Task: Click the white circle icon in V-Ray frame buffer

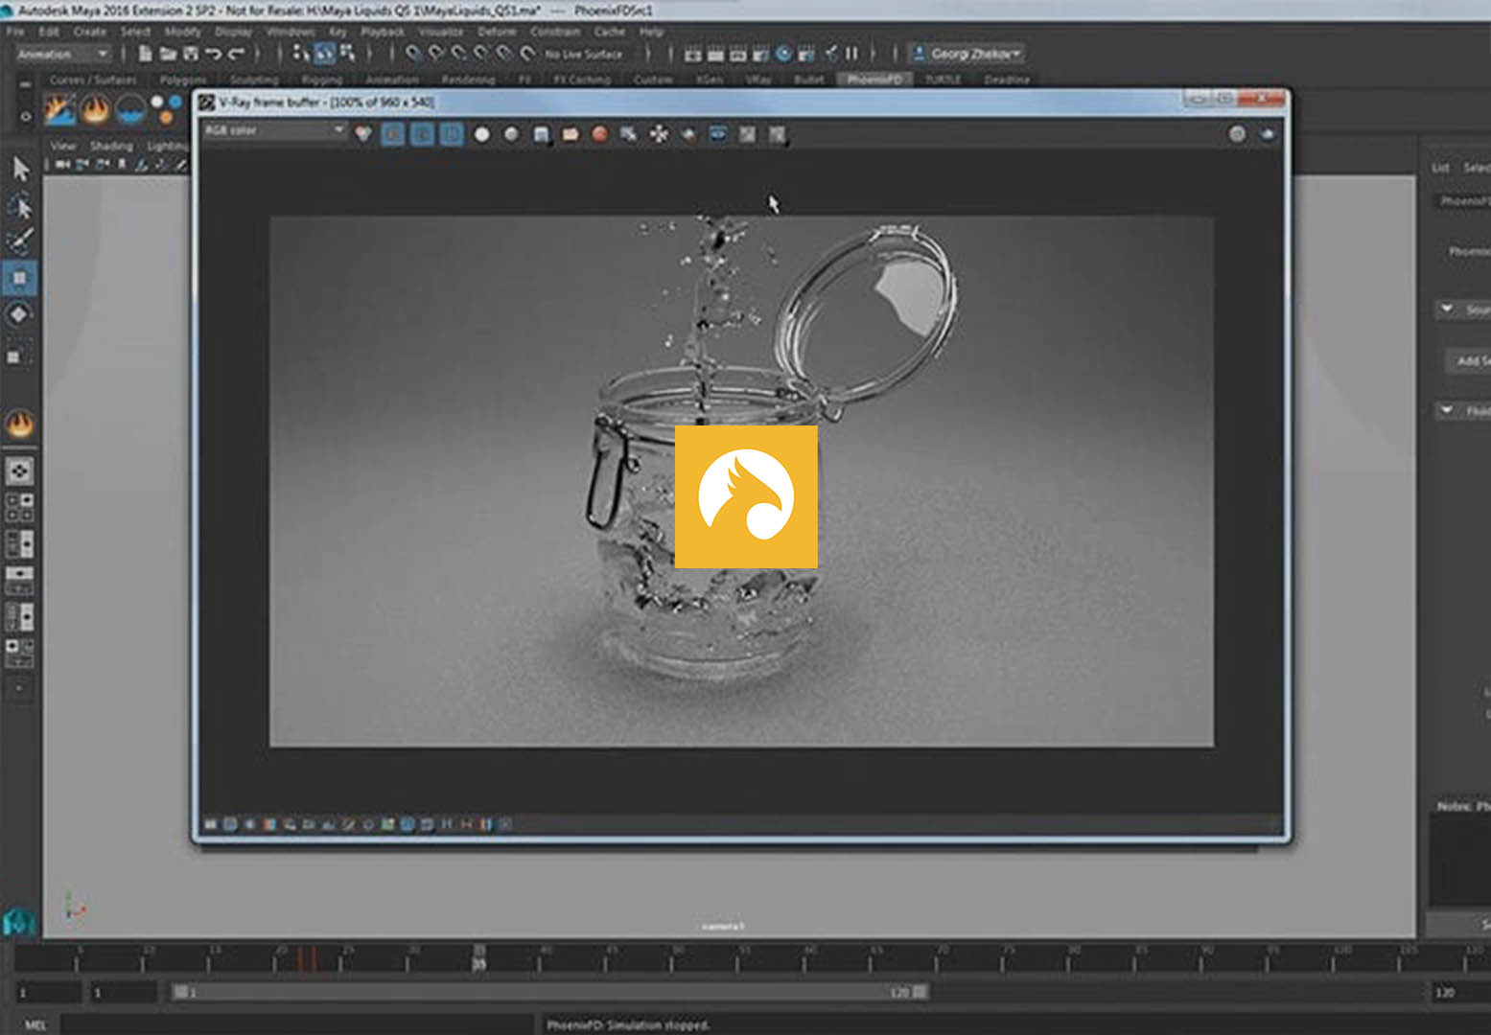Action: 481,135
